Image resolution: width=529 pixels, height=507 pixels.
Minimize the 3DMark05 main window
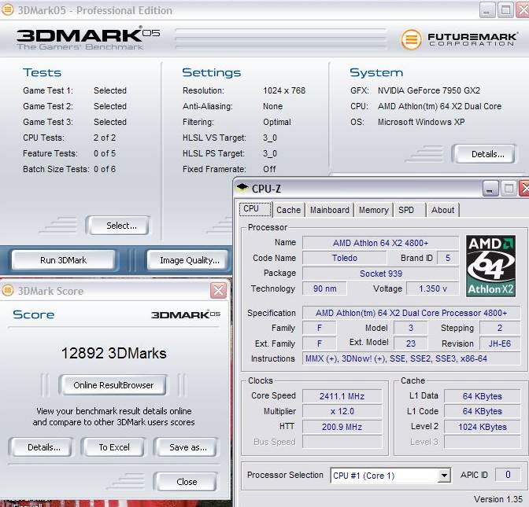click(486, 10)
